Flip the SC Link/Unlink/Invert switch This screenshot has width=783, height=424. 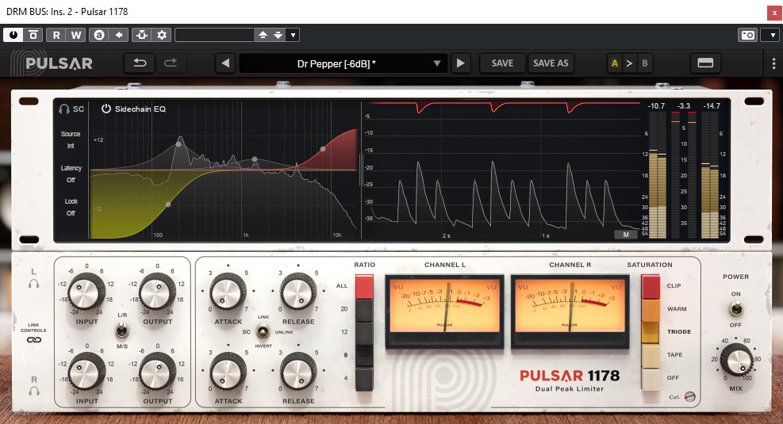pyautogui.click(x=263, y=331)
